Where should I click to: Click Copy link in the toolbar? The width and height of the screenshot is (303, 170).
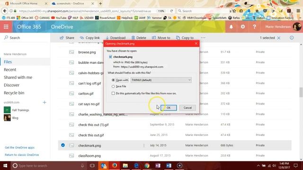90,38
